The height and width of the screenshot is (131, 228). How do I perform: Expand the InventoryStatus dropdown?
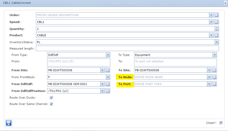click(x=216, y=42)
